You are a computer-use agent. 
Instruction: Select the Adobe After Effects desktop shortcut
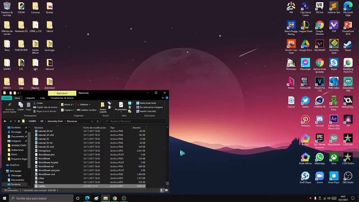click(334, 122)
